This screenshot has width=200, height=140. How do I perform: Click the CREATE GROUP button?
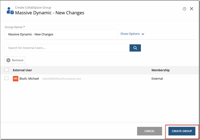click(x=182, y=131)
